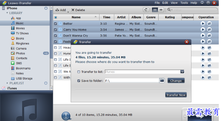Open the Help menu

[x=194, y=3]
